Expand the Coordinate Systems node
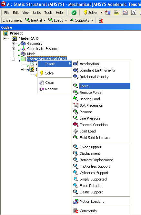 tap(13, 49)
